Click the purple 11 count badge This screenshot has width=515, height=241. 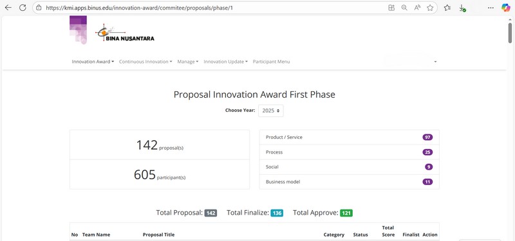pyautogui.click(x=427, y=182)
